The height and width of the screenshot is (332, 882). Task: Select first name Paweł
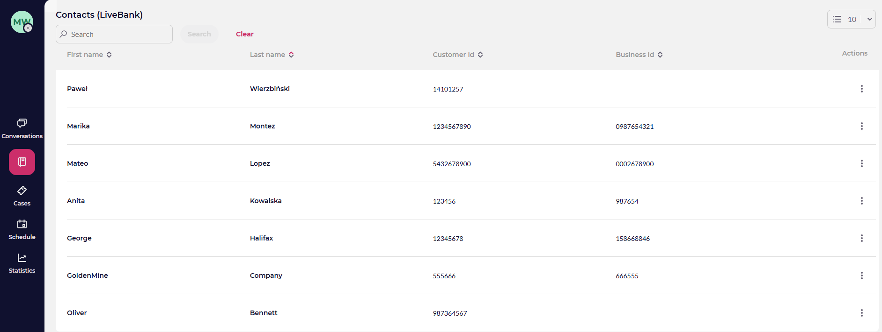tap(77, 89)
